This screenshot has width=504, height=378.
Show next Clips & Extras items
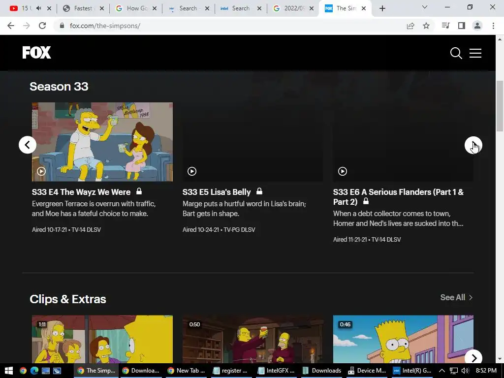pos(473,358)
